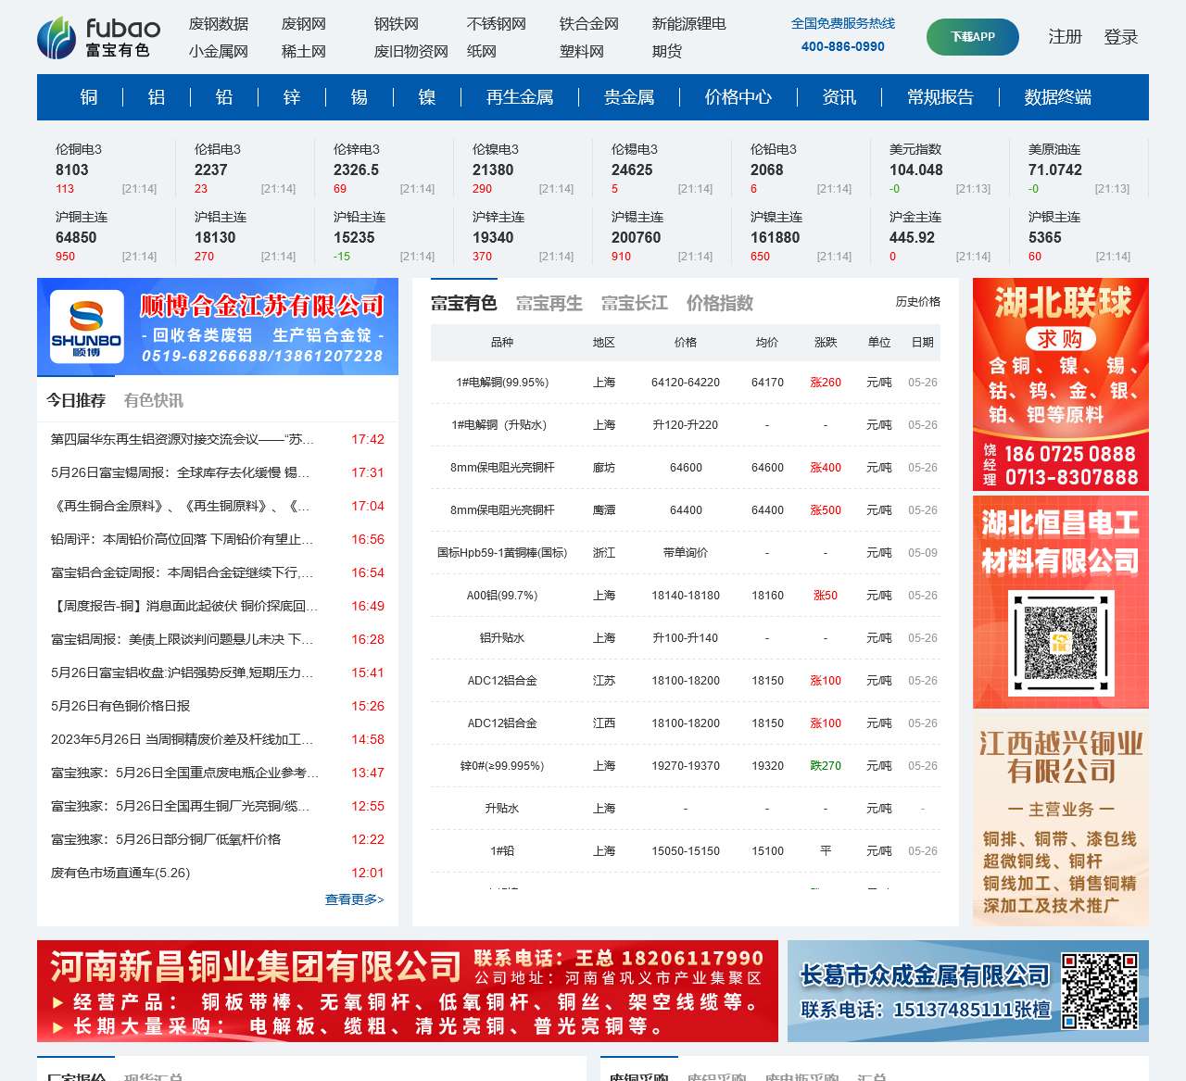Screen dimensions: 1186x1081
Task: Click the 1#电解铜(99.95%) table row name
Action: (502, 383)
